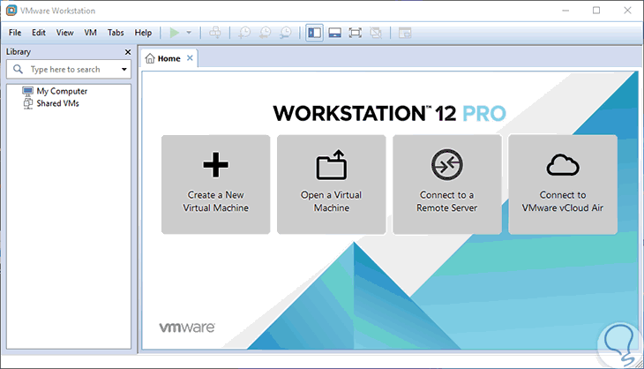644x369 pixels.
Task: Open the power options dropdown arrow
Action: tap(189, 33)
